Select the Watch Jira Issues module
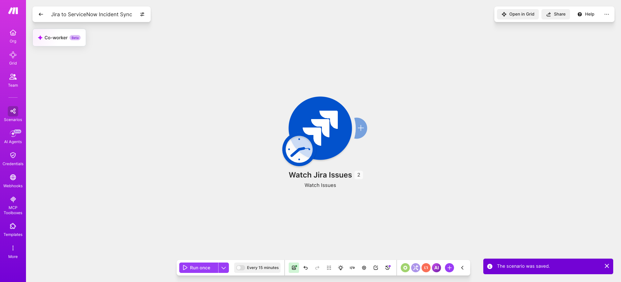Image resolution: width=621 pixels, height=282 pixels. (320, 128)
